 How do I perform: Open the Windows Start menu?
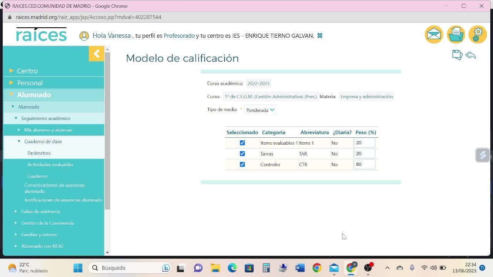pos(78,268)
